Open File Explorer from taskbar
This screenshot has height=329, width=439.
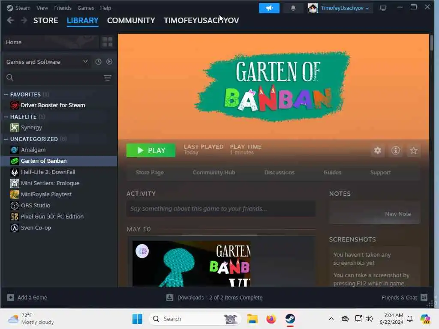coord(252,319)
